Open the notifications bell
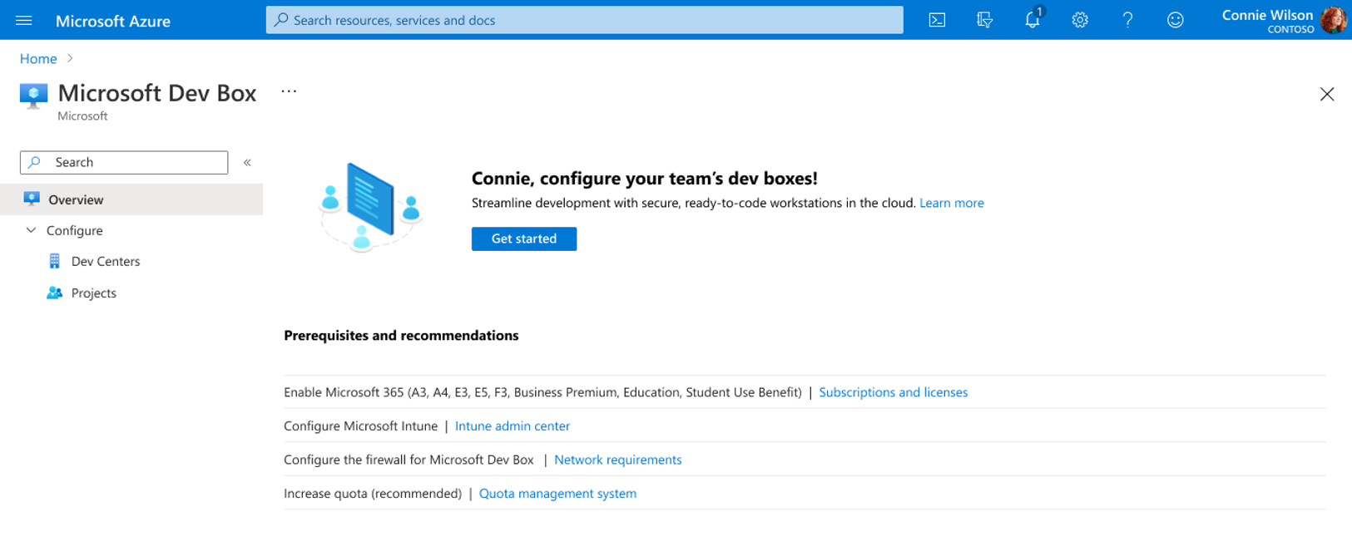Viewport: 1352px width, 546px height. point(1033,20)
